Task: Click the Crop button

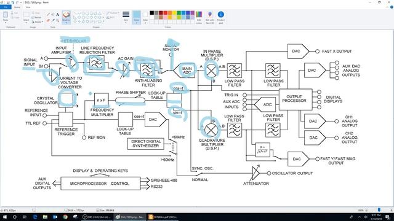Action: pos(36,13)
